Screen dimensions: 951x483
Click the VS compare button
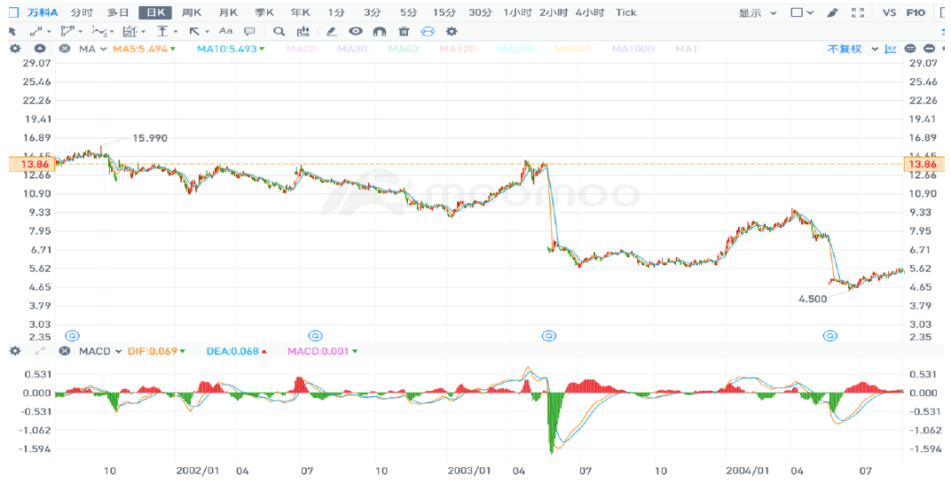(889, 12)
